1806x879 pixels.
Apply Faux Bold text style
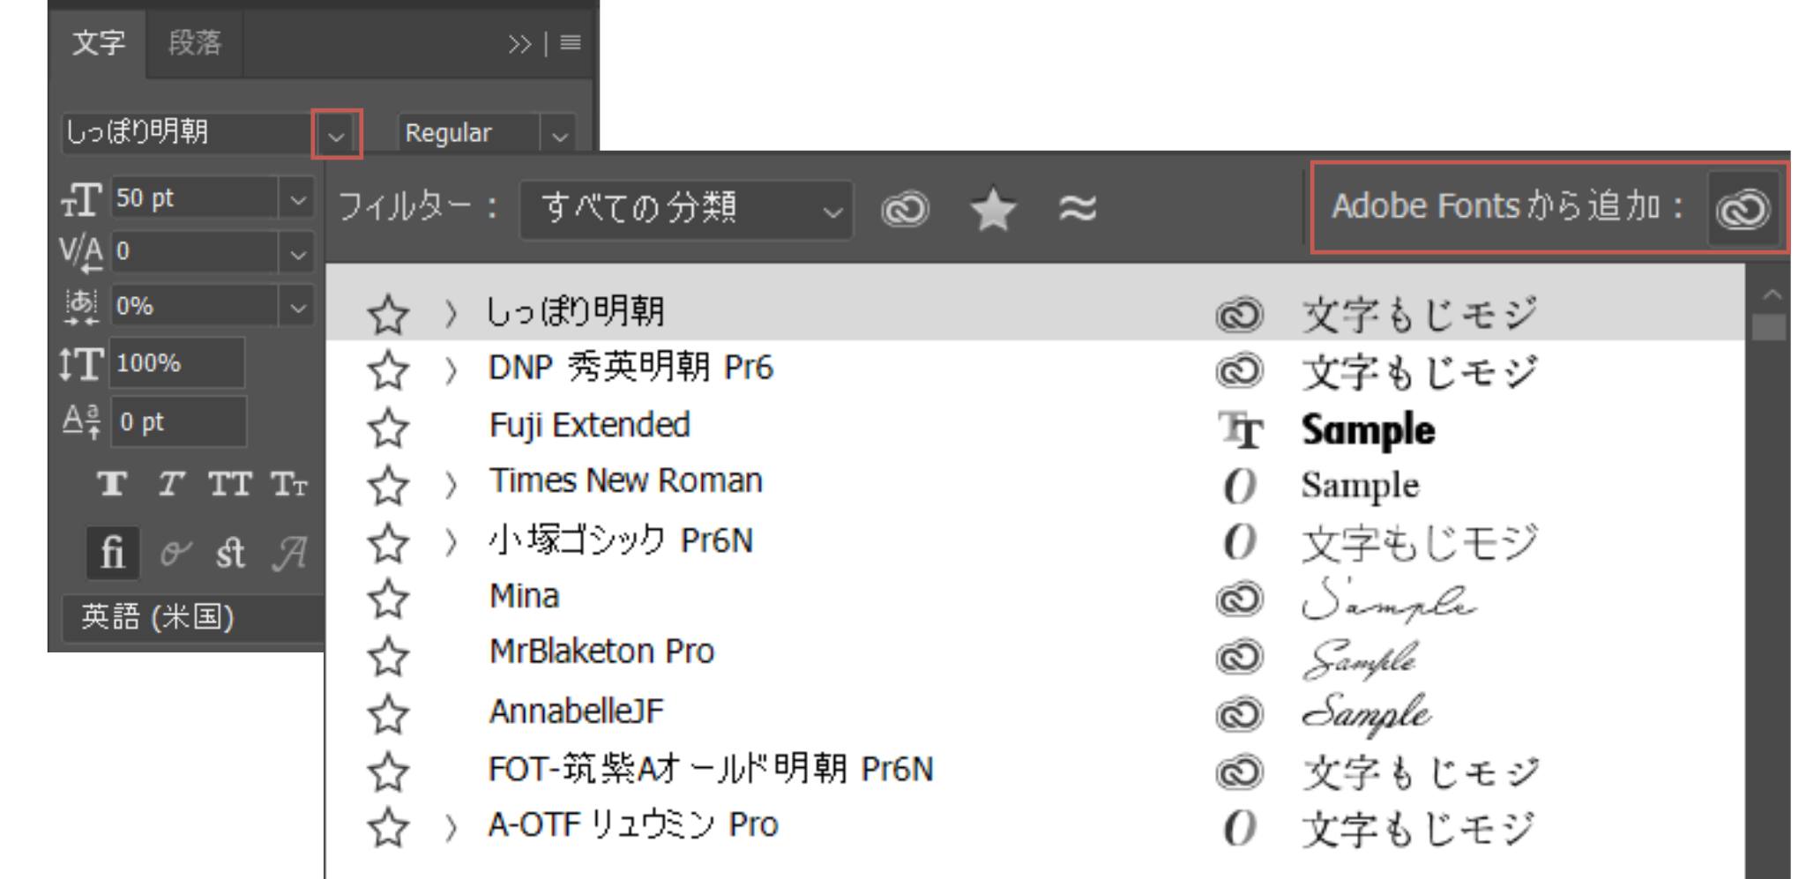coord(112,484)
